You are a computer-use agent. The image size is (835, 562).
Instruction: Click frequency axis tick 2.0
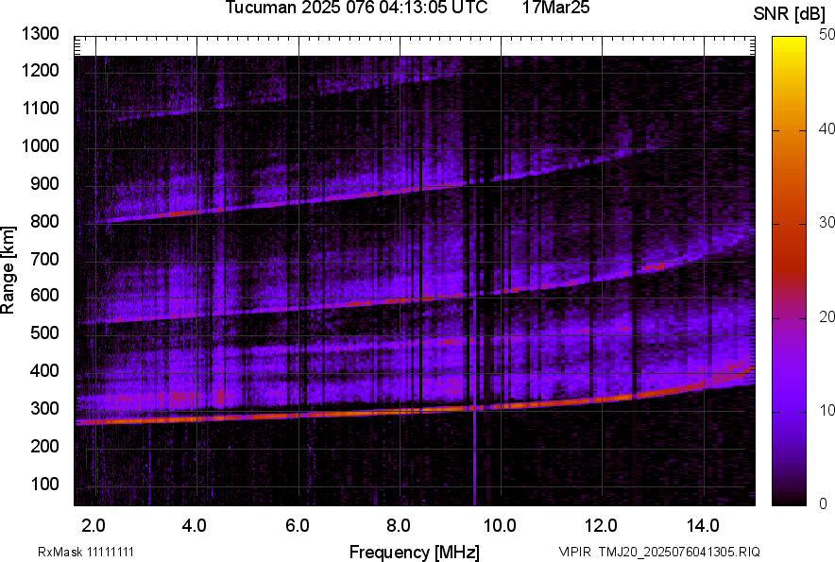coord(94,526)
